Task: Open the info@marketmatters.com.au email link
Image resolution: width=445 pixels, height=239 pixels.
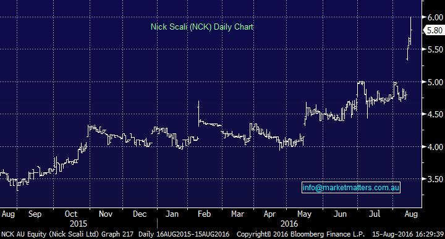Action: tap(351, 187)
